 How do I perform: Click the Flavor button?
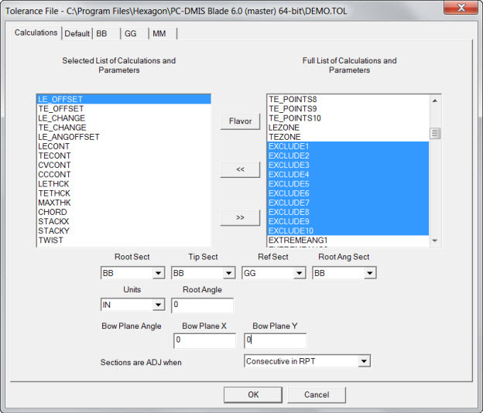[x=239, y=121]
